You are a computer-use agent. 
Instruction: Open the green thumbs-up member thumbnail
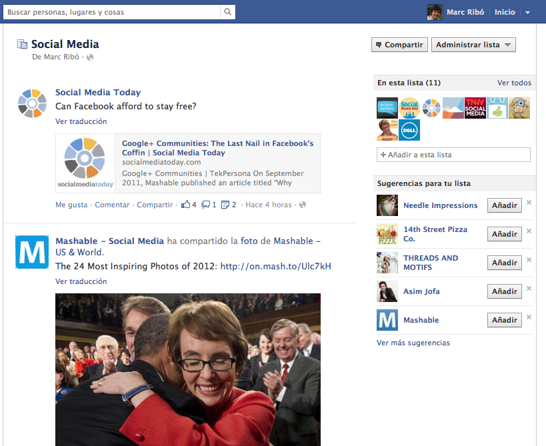tap(497, 108)
